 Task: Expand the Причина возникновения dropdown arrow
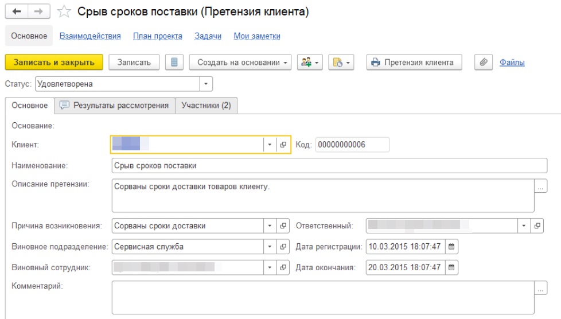pyautogui.click(x=270, y=226)
